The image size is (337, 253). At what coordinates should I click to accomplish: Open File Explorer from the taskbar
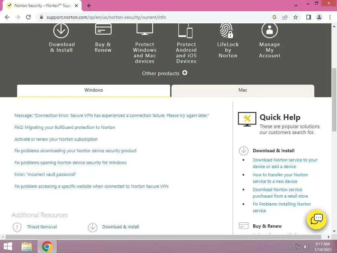pos(27,246)
